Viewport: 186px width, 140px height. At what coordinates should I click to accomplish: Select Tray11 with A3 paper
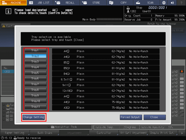(36, 107)
